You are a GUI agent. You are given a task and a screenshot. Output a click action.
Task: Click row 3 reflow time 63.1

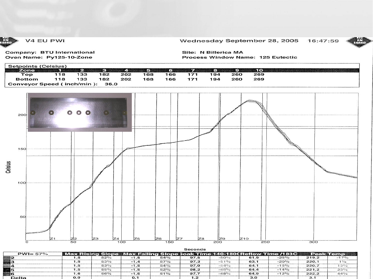[x=253, y=262]
